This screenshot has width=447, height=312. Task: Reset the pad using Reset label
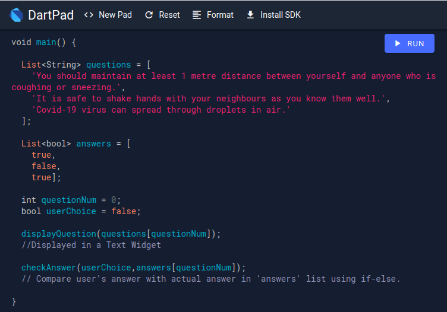point(169,15)
